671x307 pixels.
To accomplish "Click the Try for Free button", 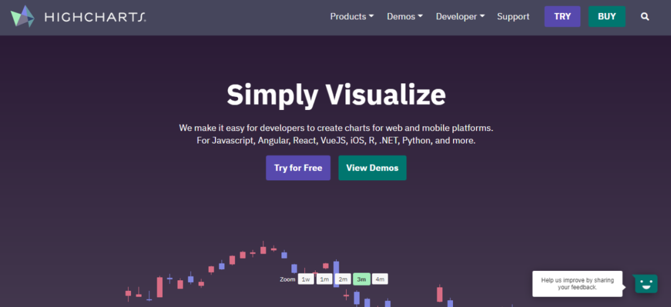I will (x=298, y=168).
